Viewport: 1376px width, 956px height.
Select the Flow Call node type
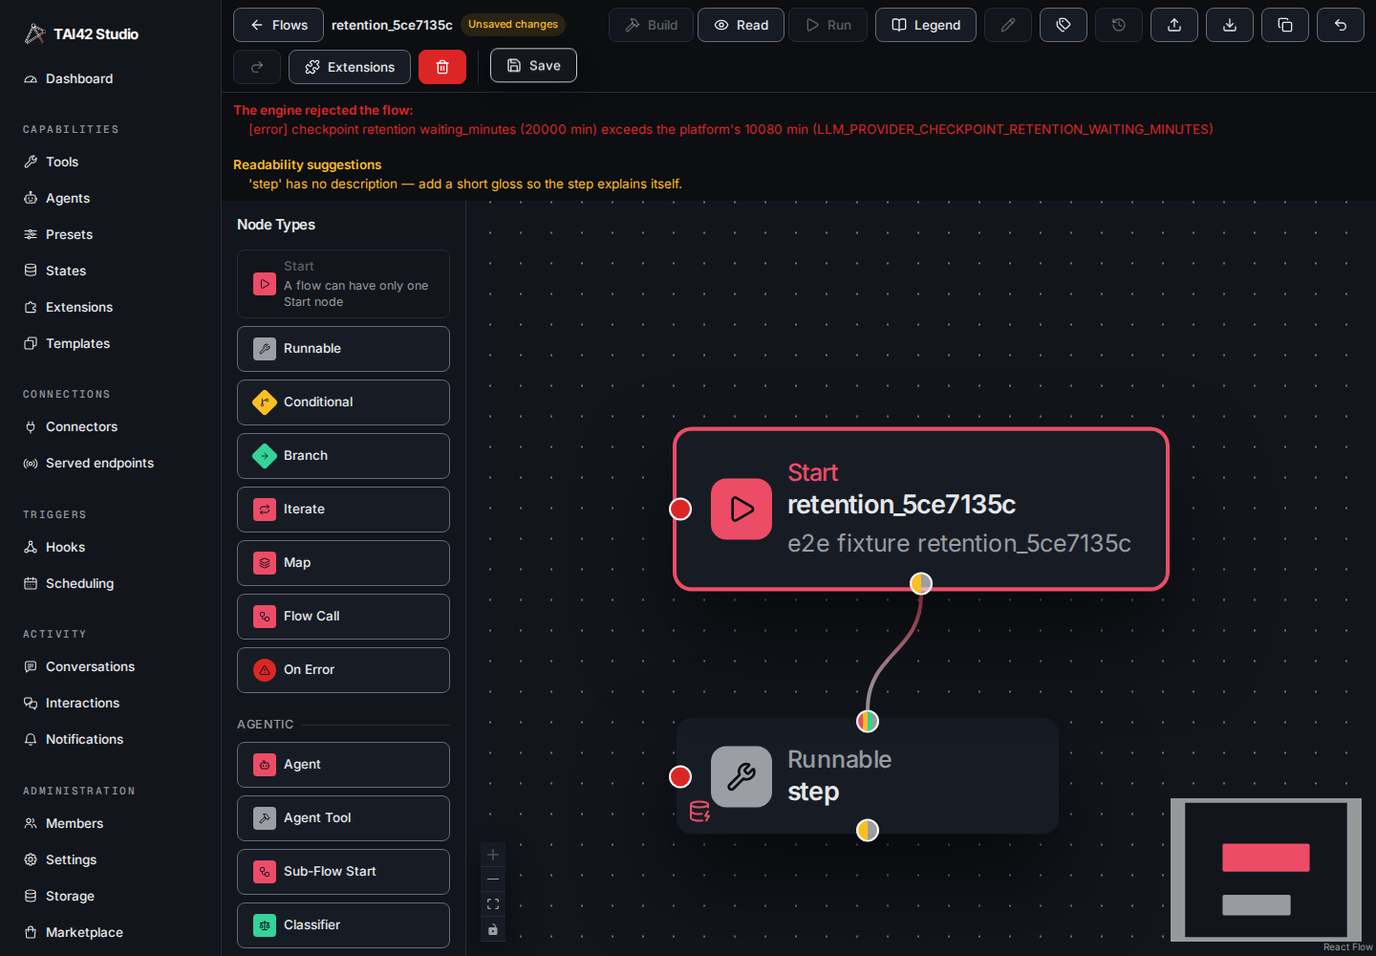coord(343,617)
